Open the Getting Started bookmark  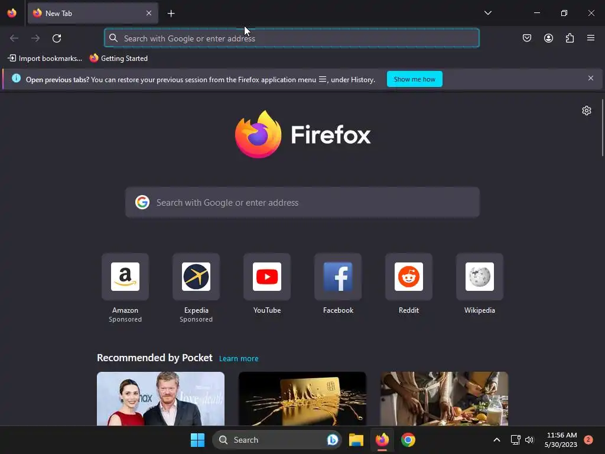pyautogui.click(x=118, y=59)
